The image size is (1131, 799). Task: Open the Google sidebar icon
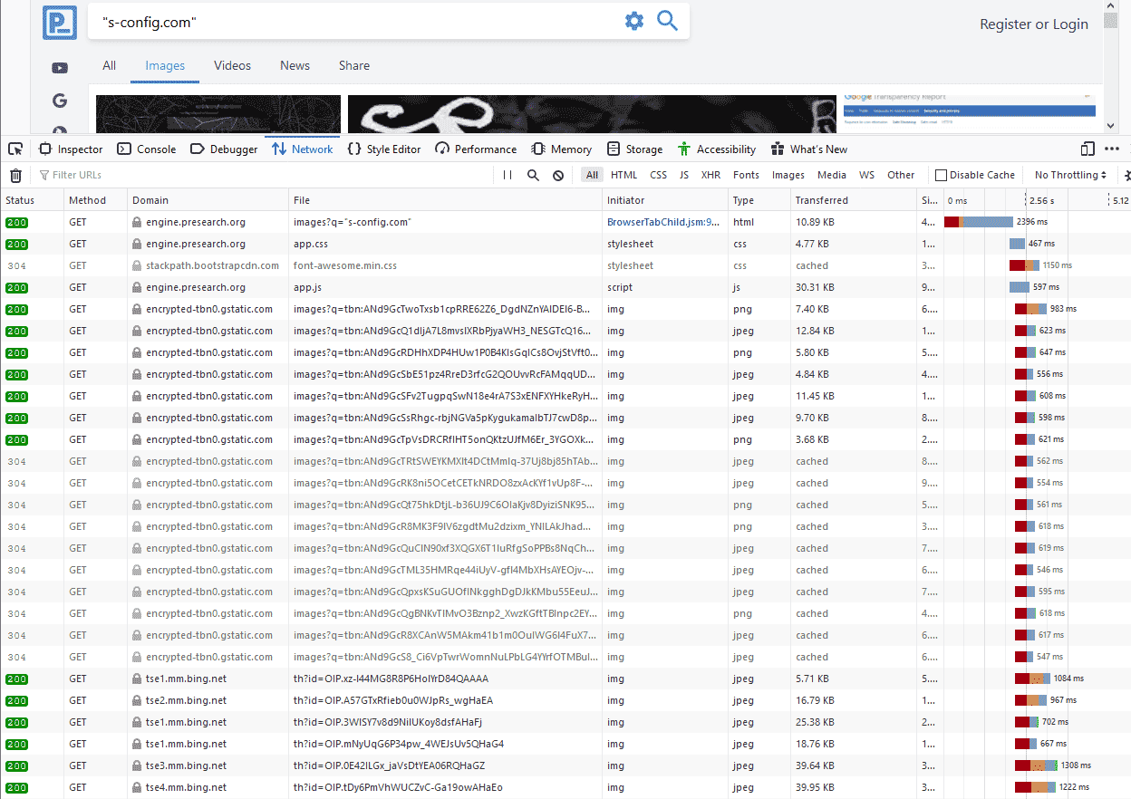(x=60, y=101)
